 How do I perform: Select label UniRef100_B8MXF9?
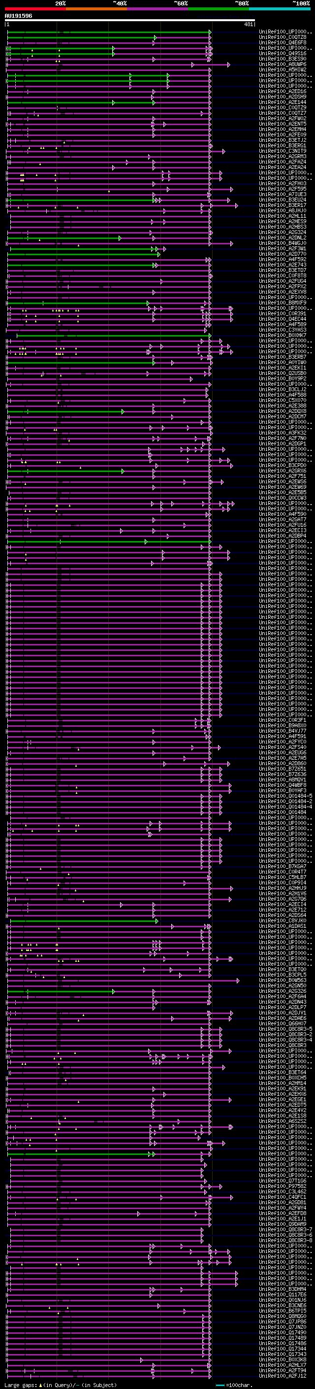coord(283,303)
